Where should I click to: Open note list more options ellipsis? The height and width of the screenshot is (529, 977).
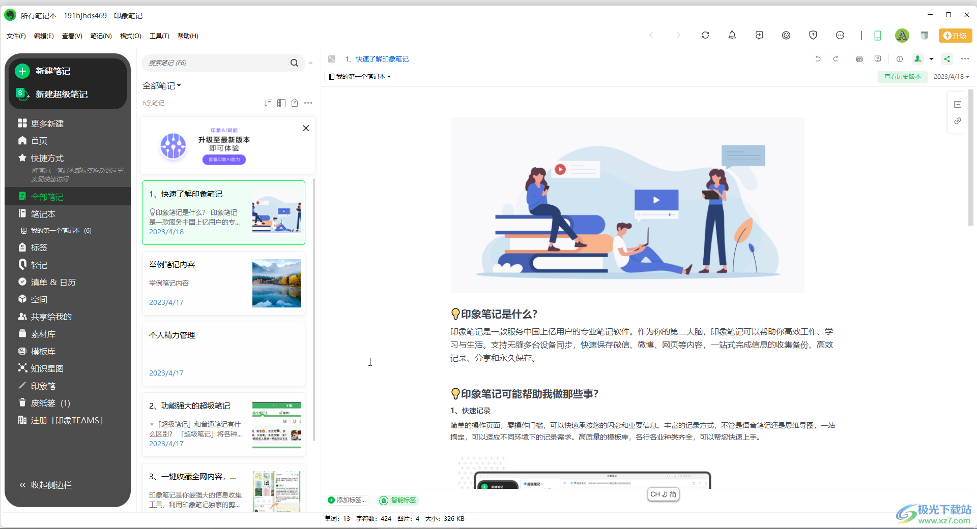point(308,103)
